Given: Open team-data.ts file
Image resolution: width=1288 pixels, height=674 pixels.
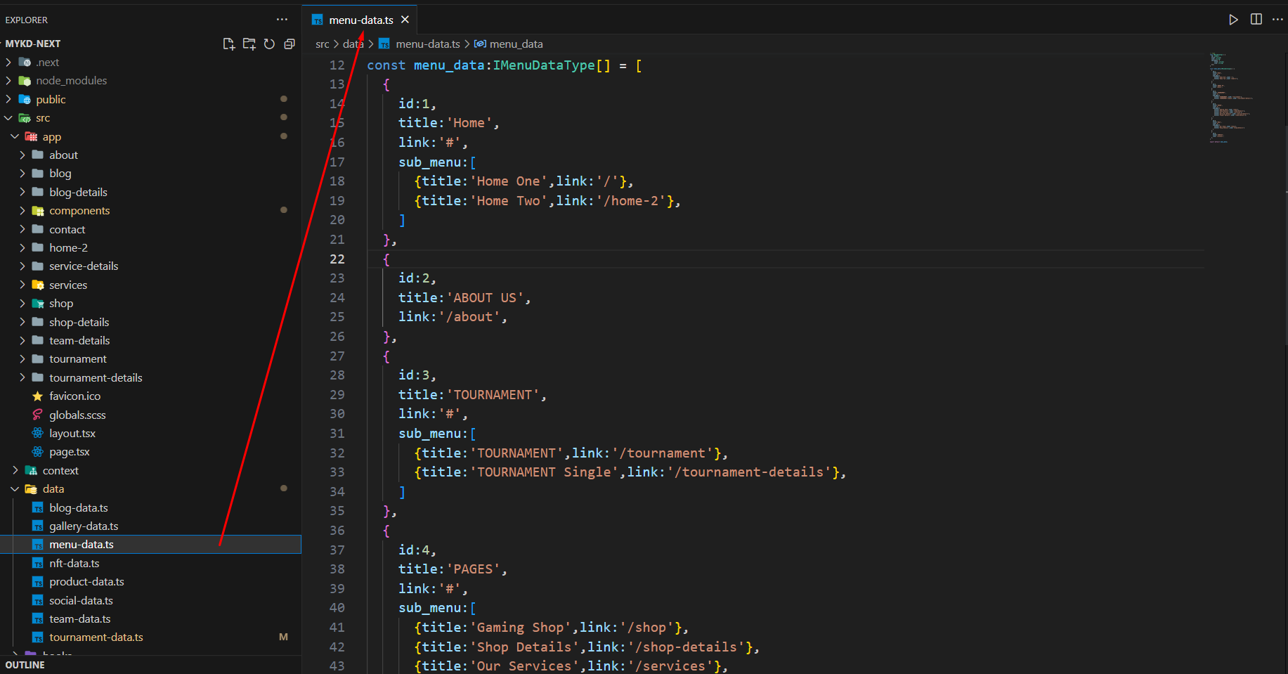Looking at the screenshot, I should point(150,619).
